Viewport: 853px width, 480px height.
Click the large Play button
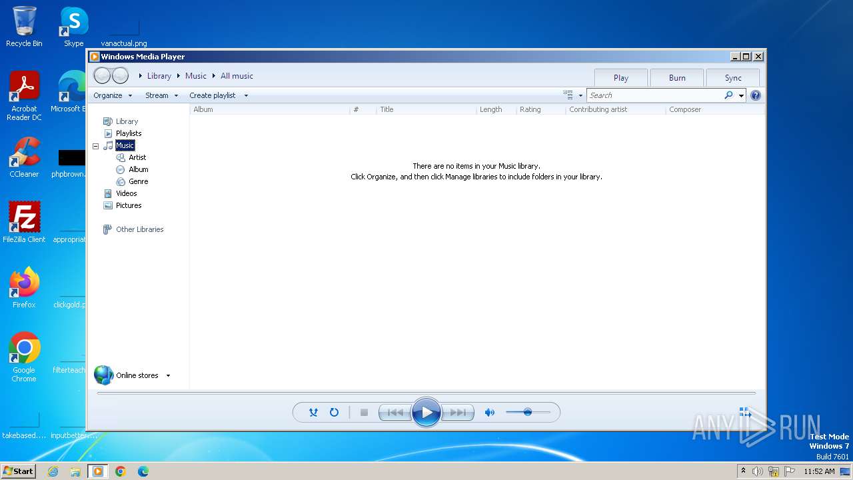click(426, 413)
